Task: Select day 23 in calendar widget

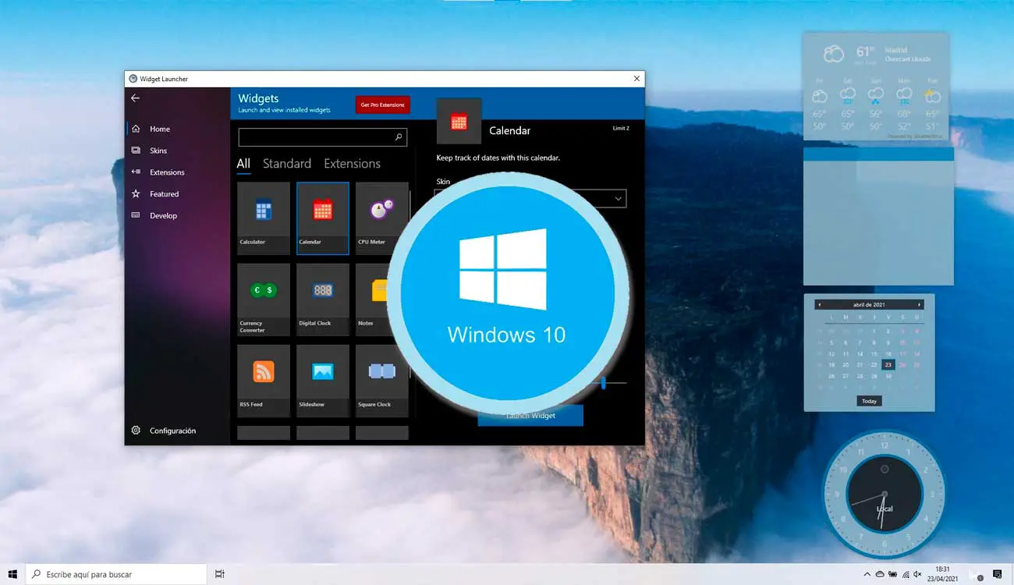Action: pos(888,364)
